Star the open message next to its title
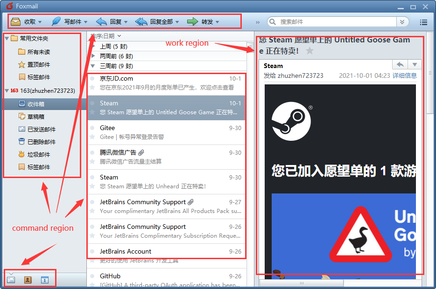The width and height of the screenshot is (436, 289). point(309,51)
